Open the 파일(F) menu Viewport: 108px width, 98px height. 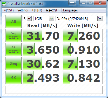tap(9, 10)
